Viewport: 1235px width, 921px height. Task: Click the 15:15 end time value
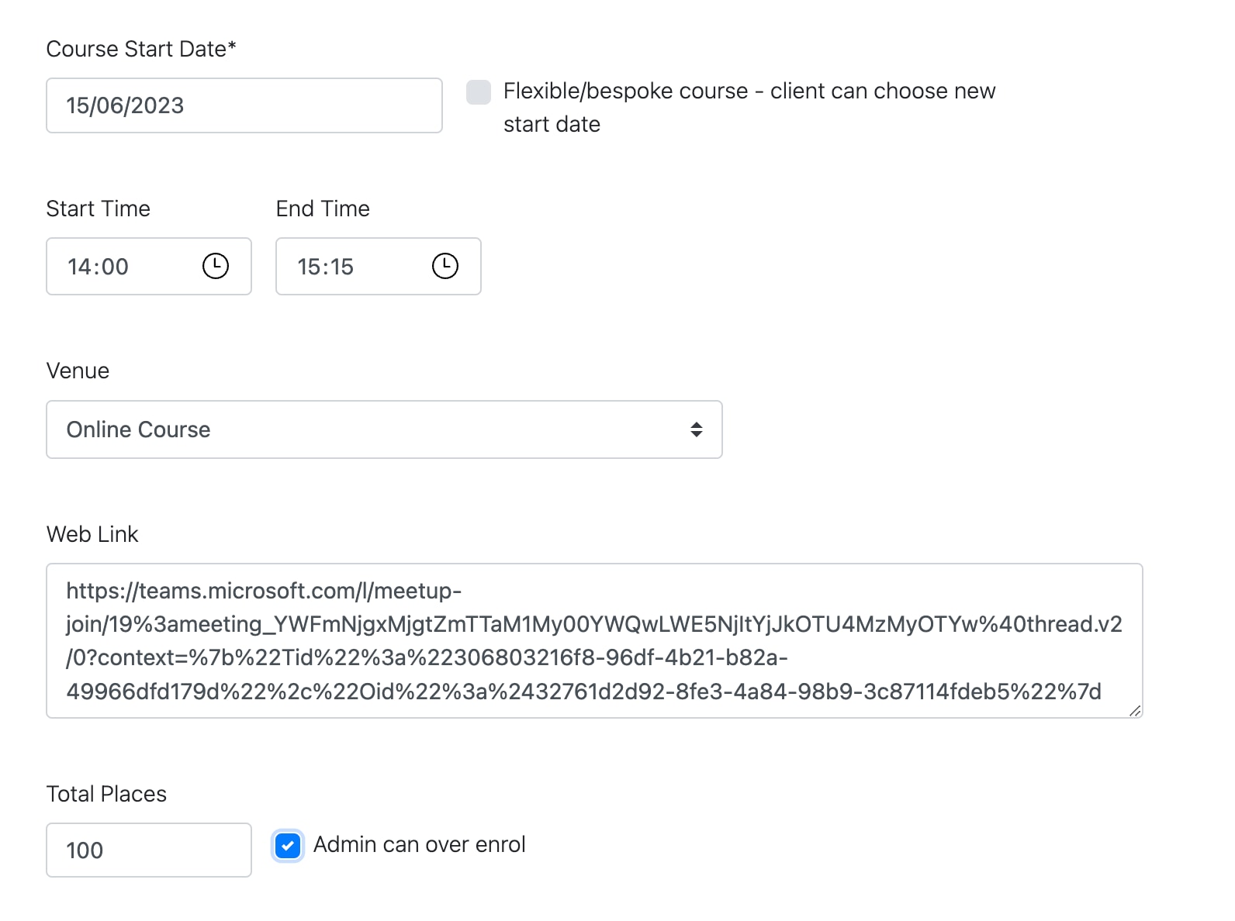pos(326,267)
